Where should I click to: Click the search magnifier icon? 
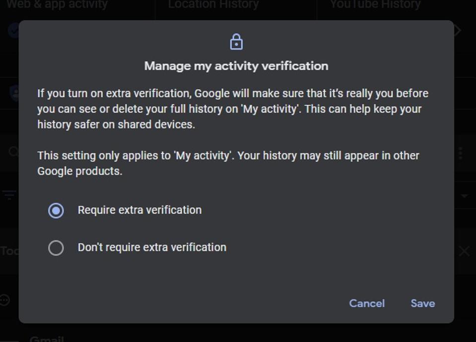(13, 152)
